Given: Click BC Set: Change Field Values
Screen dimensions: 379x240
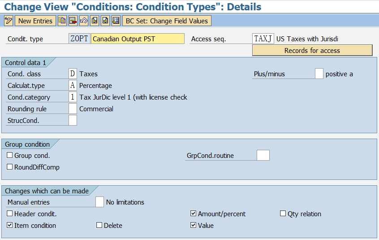Looking at the screenshot, I should (x=167, y=21).
